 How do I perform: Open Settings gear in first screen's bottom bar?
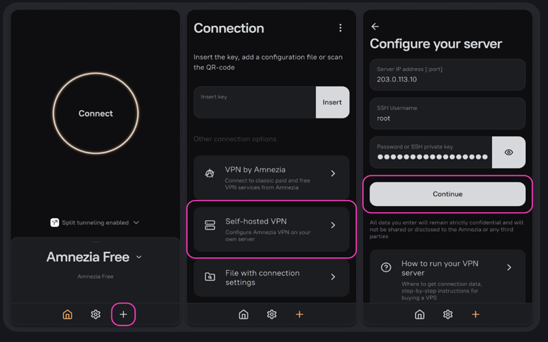95,315
